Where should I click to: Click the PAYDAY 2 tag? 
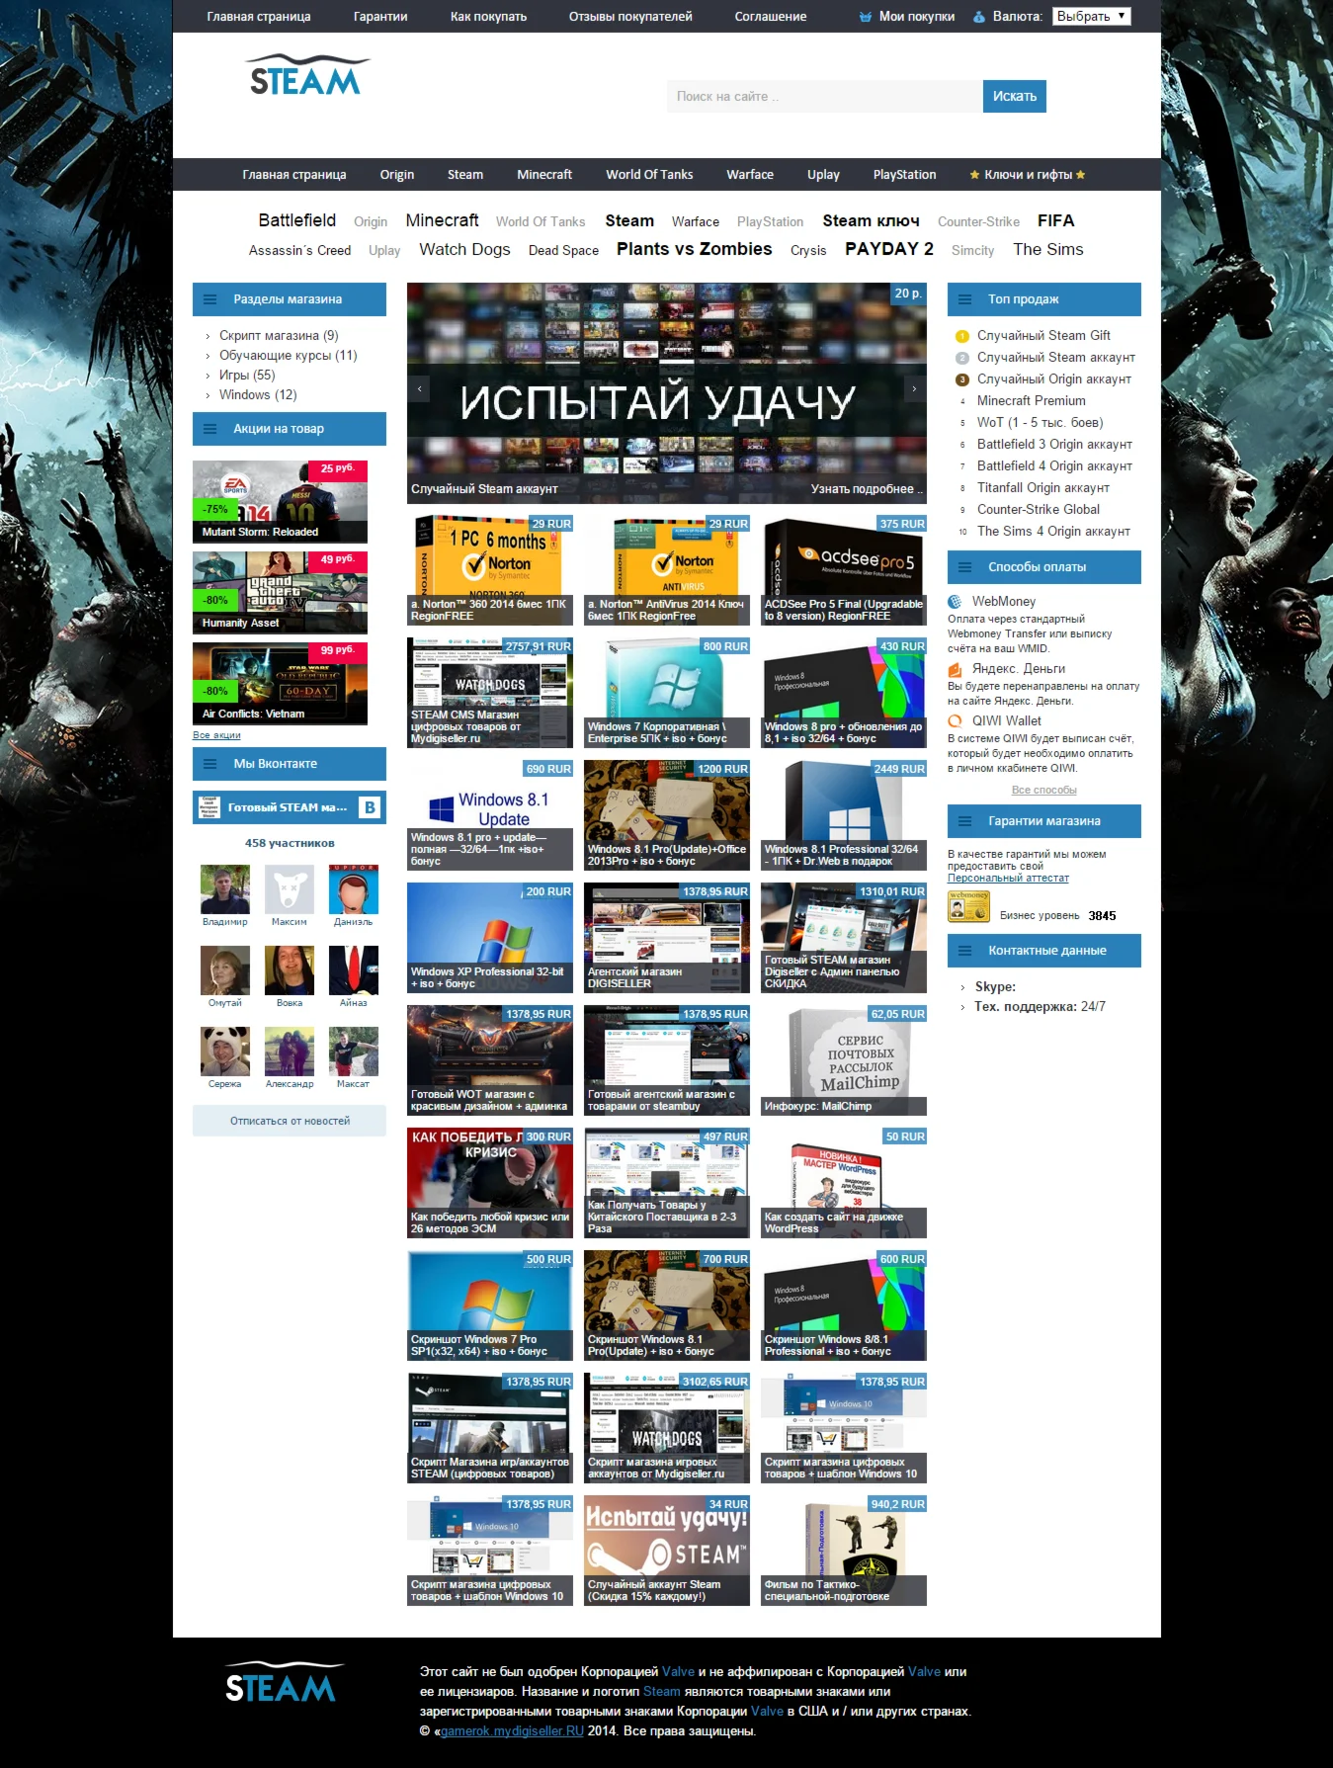[889, 249]
